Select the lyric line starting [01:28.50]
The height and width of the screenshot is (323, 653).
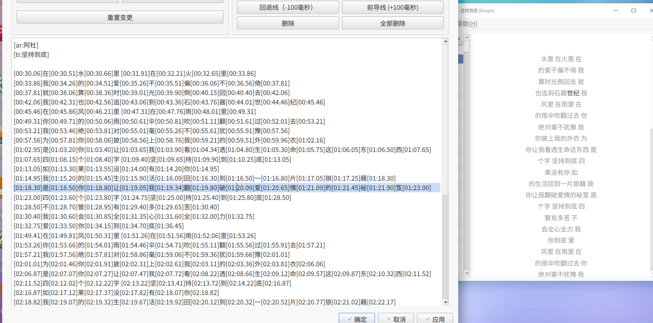(x=116, y=207)
